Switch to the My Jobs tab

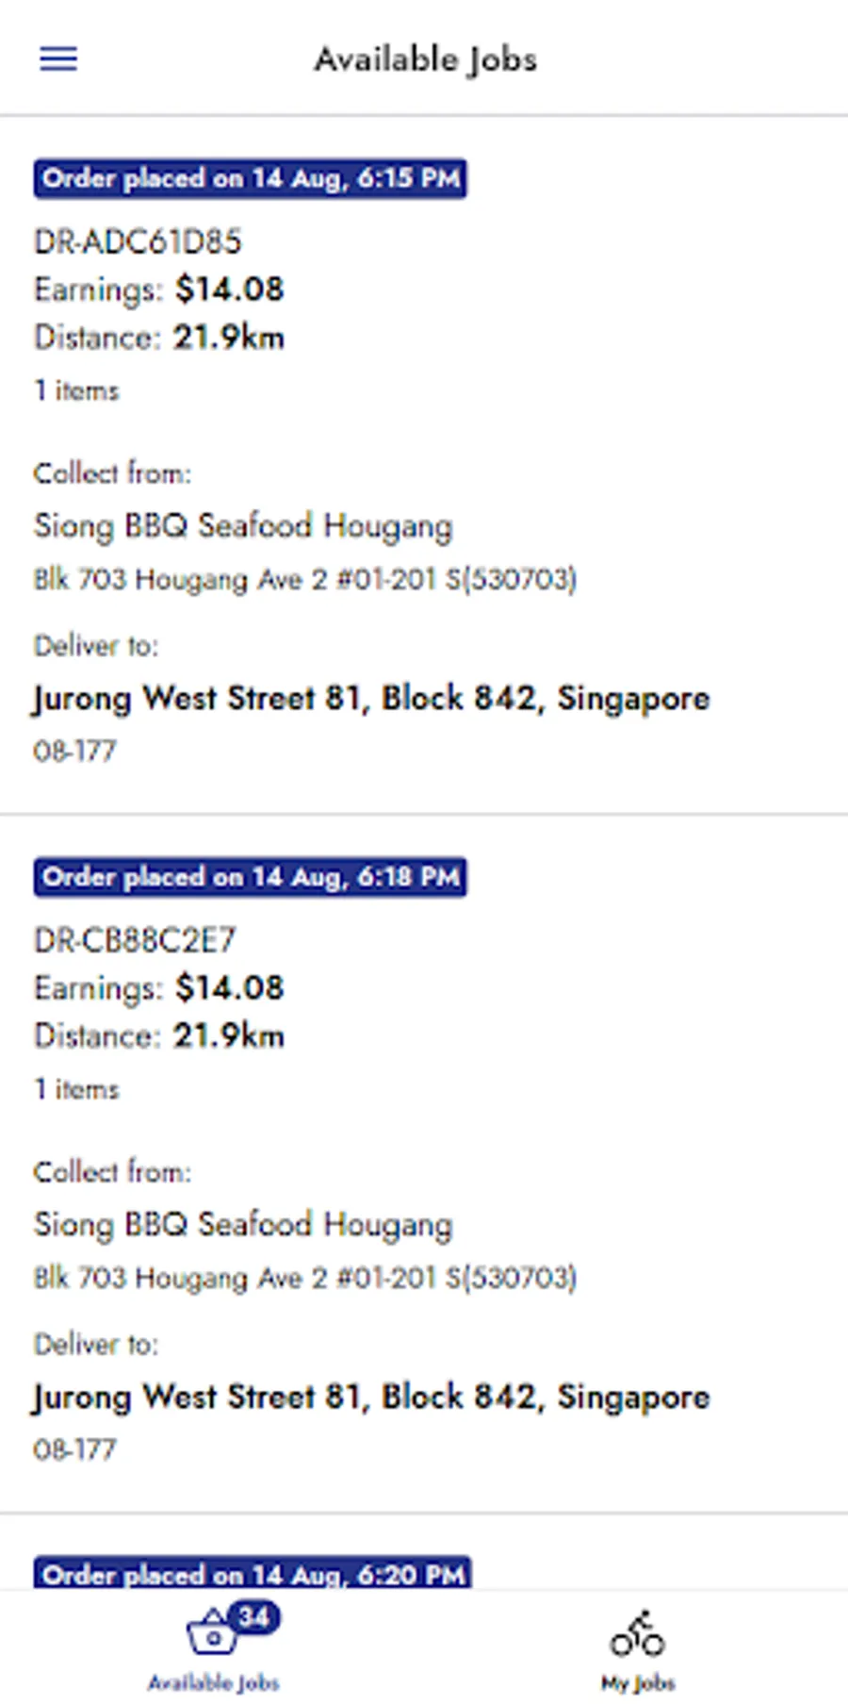(638, 1647)
